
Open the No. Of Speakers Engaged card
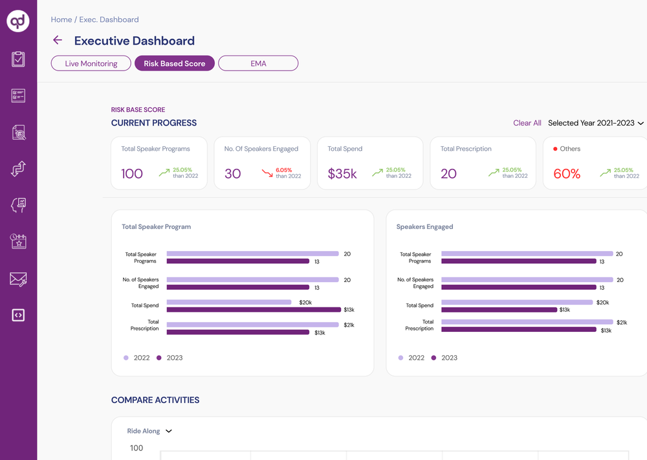[x=262, y=164]
